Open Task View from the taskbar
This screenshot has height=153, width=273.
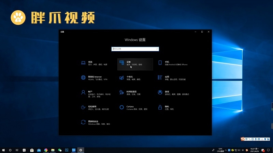17,150
